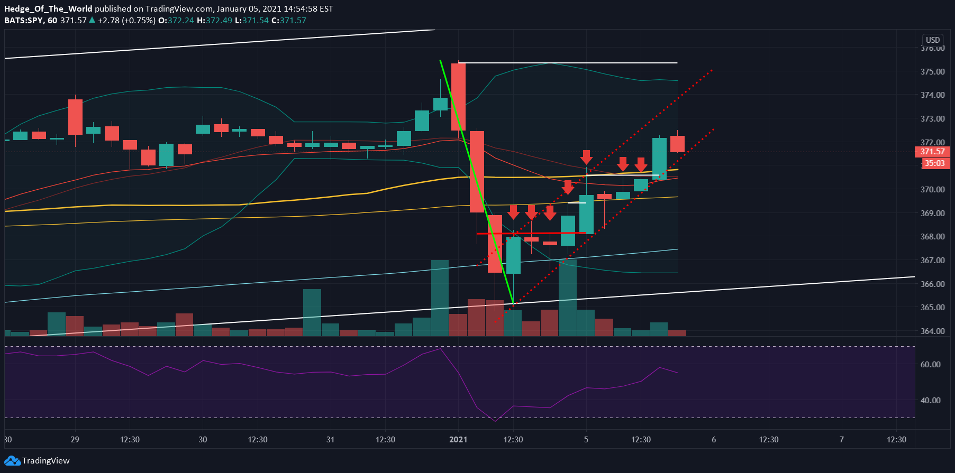
Task: Click the tallest volume bar before 2021
Action: (440, 298)
